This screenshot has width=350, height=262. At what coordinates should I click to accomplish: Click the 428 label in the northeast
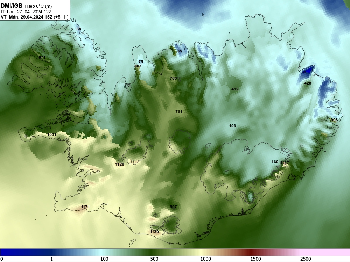click(x=308, y=83)
